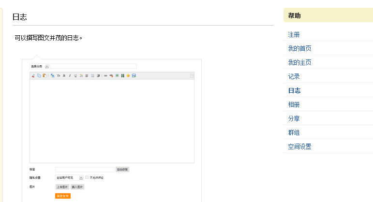This screenshot has height=202, width=373.
Task: Open the 选择分类 category dropdown
Action: click(x=47, y=66)
